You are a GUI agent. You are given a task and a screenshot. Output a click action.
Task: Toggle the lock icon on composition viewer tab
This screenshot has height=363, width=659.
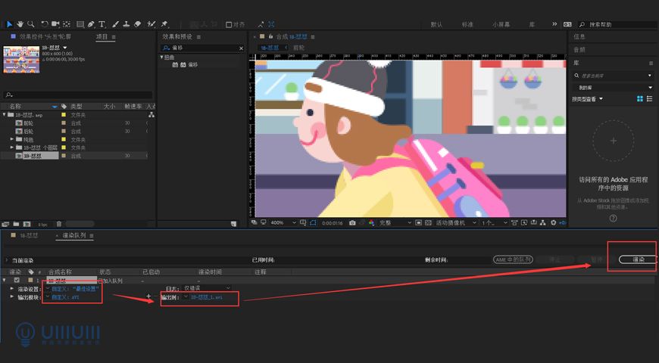tap(271, 36)
